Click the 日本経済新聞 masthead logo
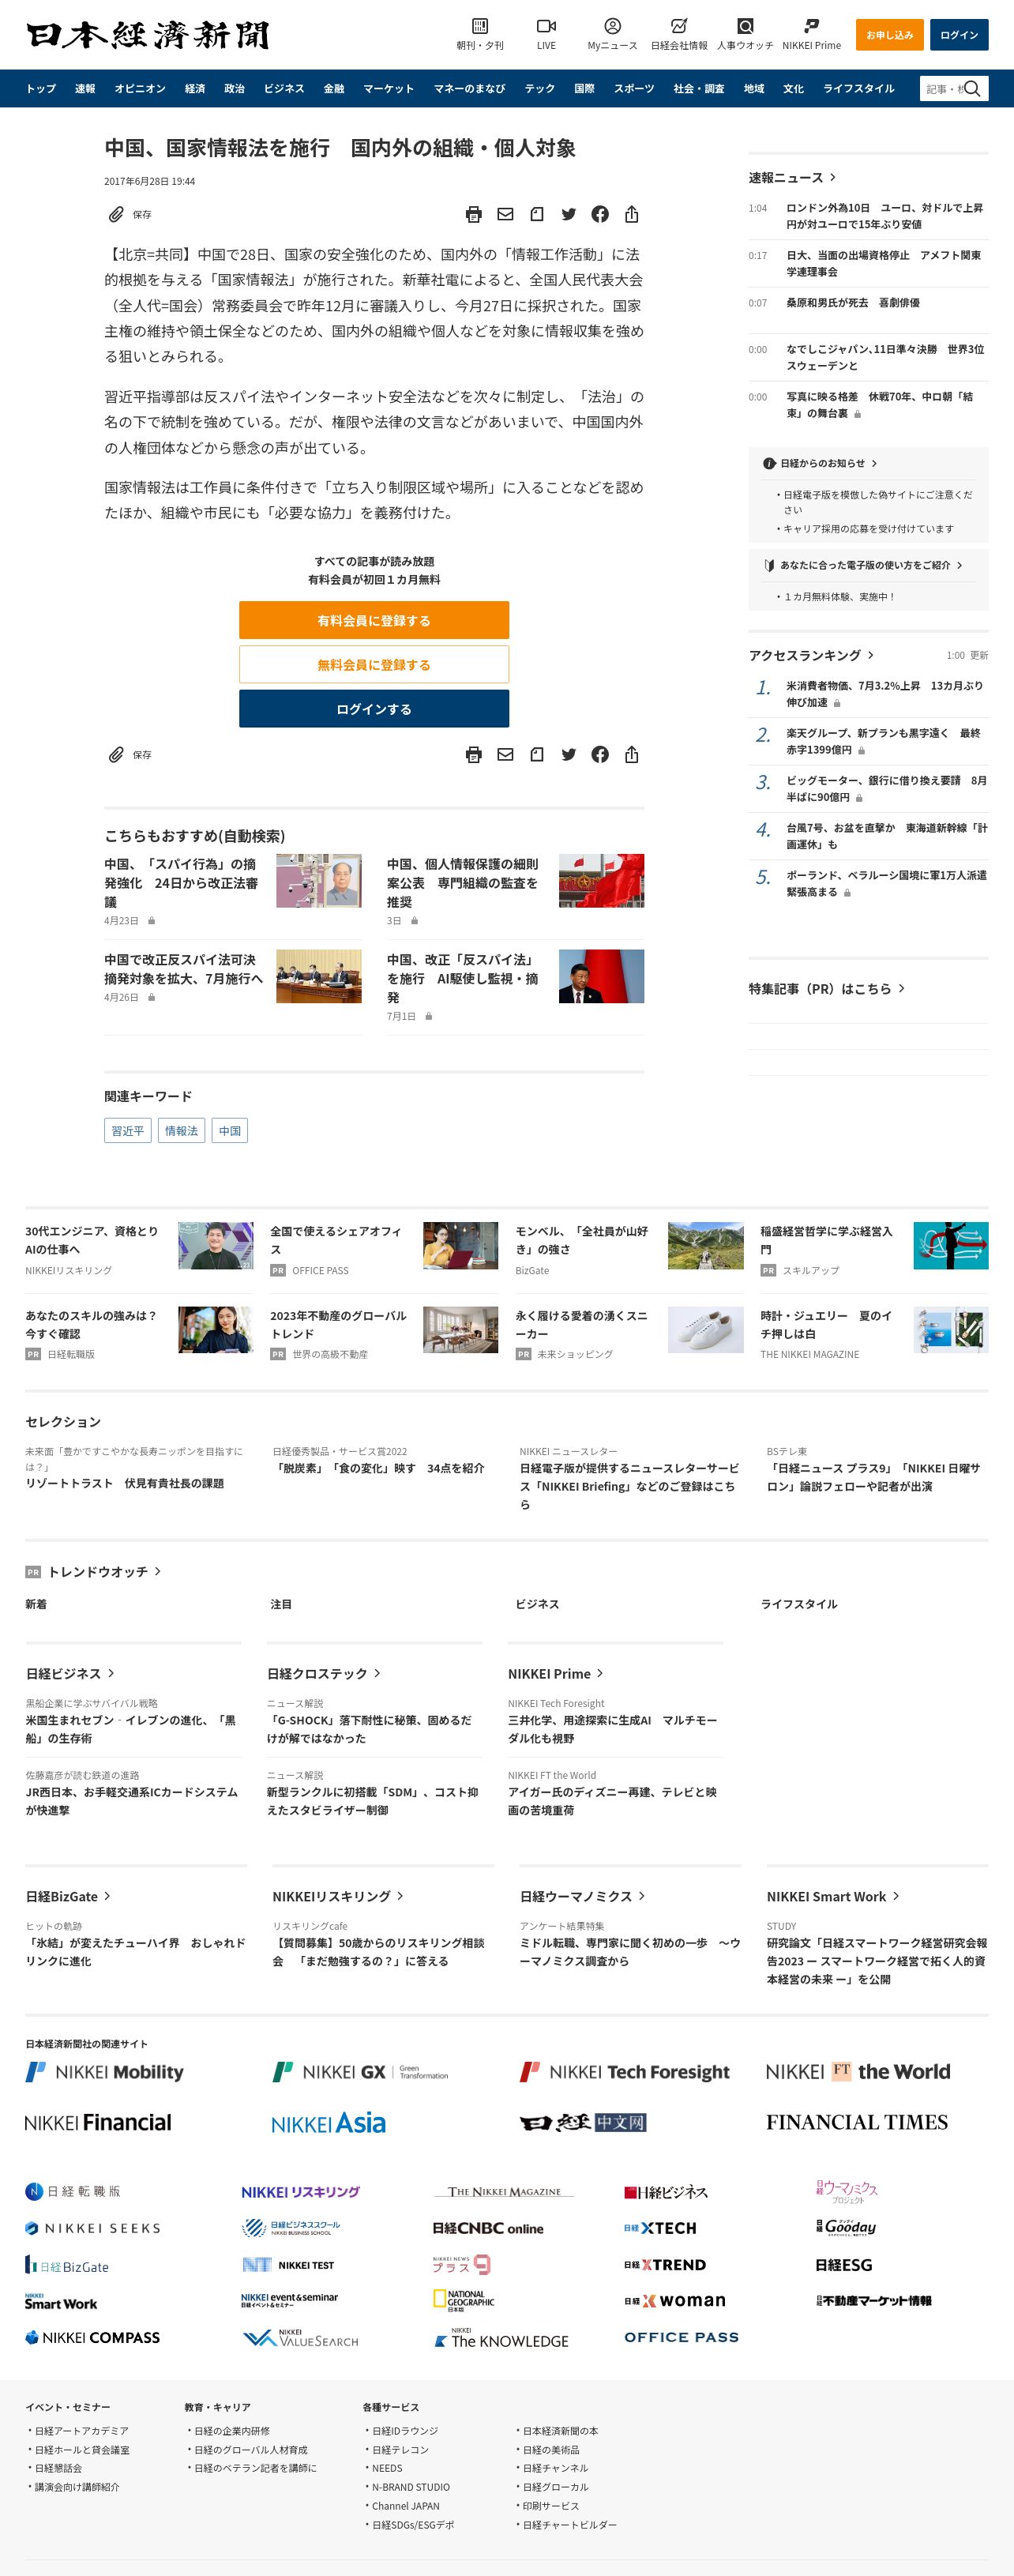1014x2576 pixels. point(147,35)
